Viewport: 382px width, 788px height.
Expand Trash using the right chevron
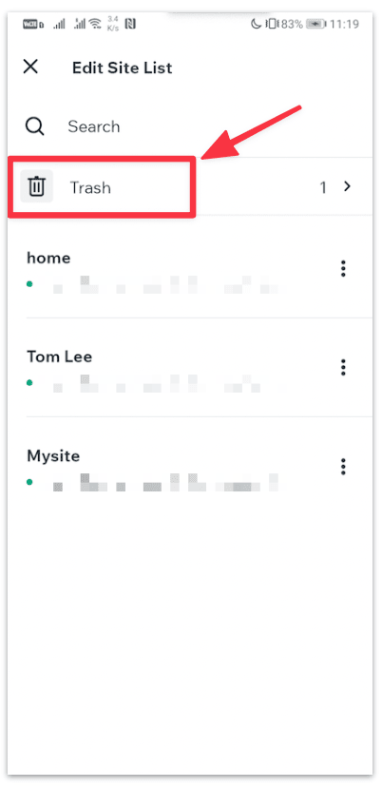point(347,187)
